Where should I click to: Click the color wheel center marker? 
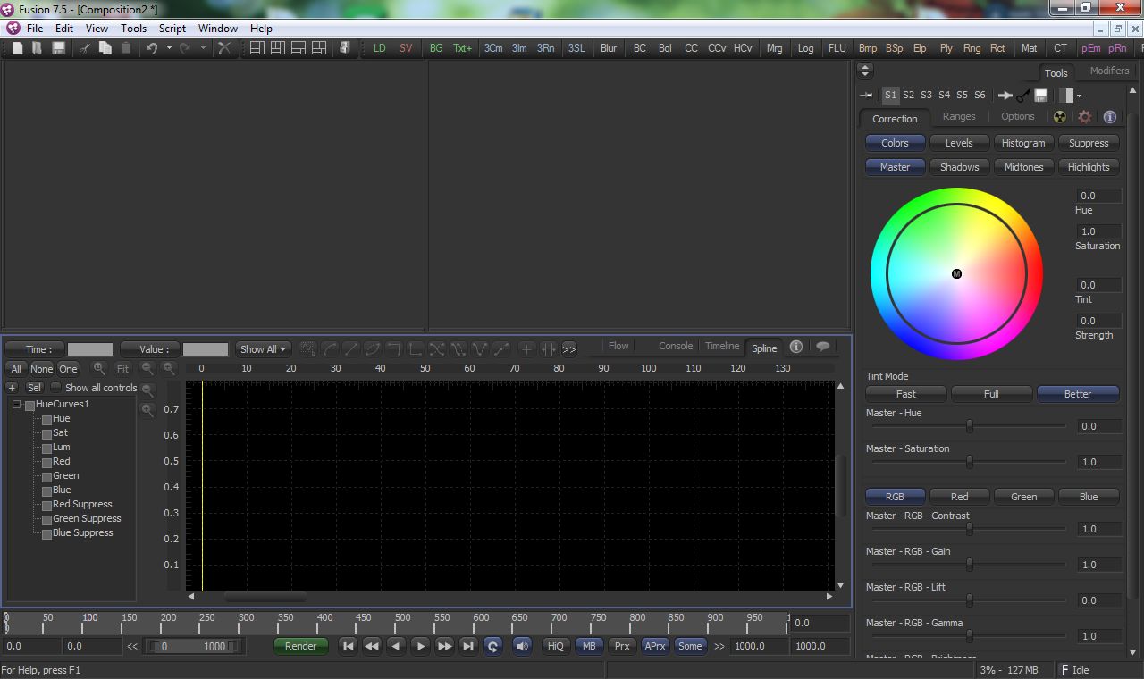coord(956,273)
